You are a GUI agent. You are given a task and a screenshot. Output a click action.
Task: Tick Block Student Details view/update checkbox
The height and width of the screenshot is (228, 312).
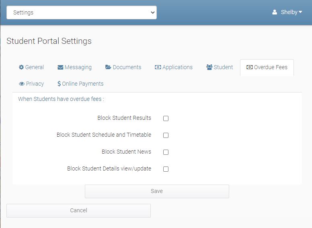(x=166, y=169)
